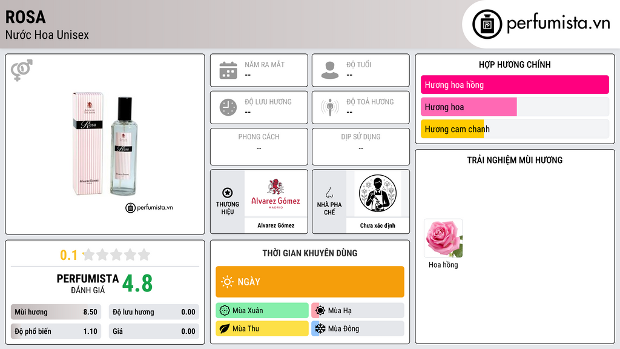The image size is (620, 349).
Task: Click the Nước Hoa Unisex subtitle
Action: point(47,35)
